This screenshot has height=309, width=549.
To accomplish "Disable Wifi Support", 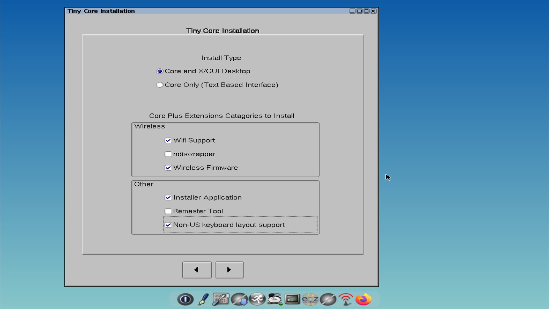I will click(x=168, y=140).
